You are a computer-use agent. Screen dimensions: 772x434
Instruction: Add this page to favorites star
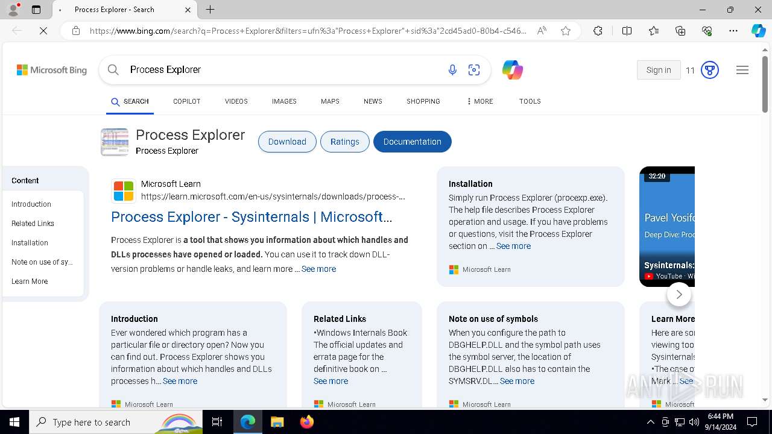coord(566,31)
